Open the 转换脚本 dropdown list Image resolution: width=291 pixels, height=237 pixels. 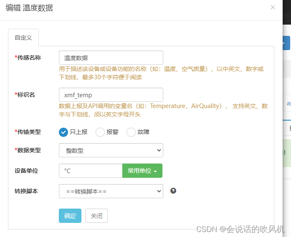(111, 191)
